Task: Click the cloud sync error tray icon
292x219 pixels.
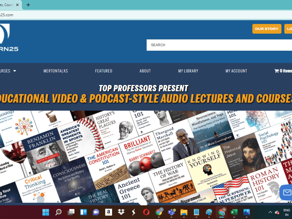Action: coord(277,212)
